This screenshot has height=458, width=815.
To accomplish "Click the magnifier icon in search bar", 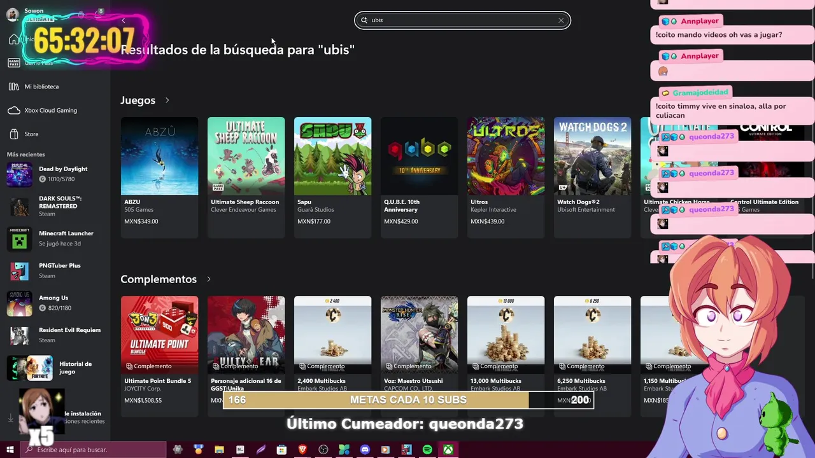I will [365, 20].
